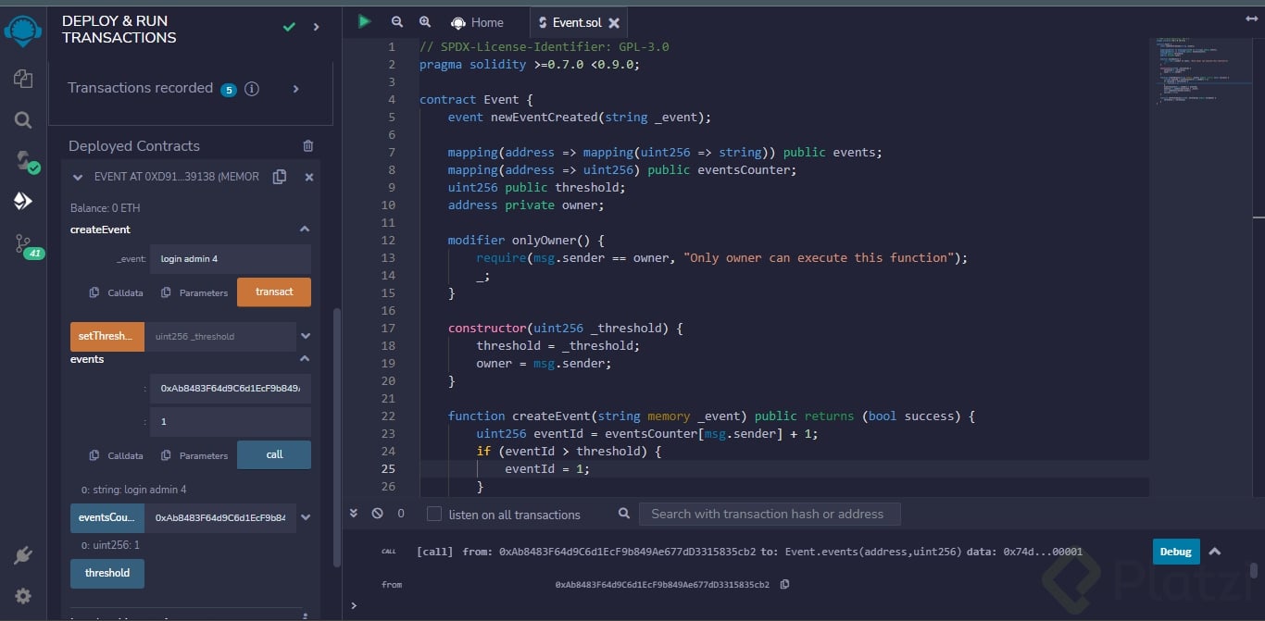The width and height of the screenshot is (1265, 621).
Task: Close the Event.sol tab
Action: 614,23
